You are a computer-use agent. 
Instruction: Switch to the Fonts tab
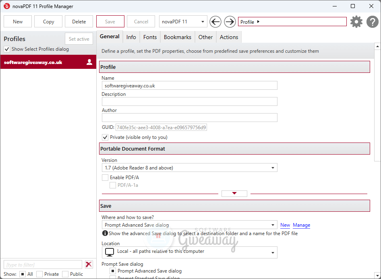[150, 37]
